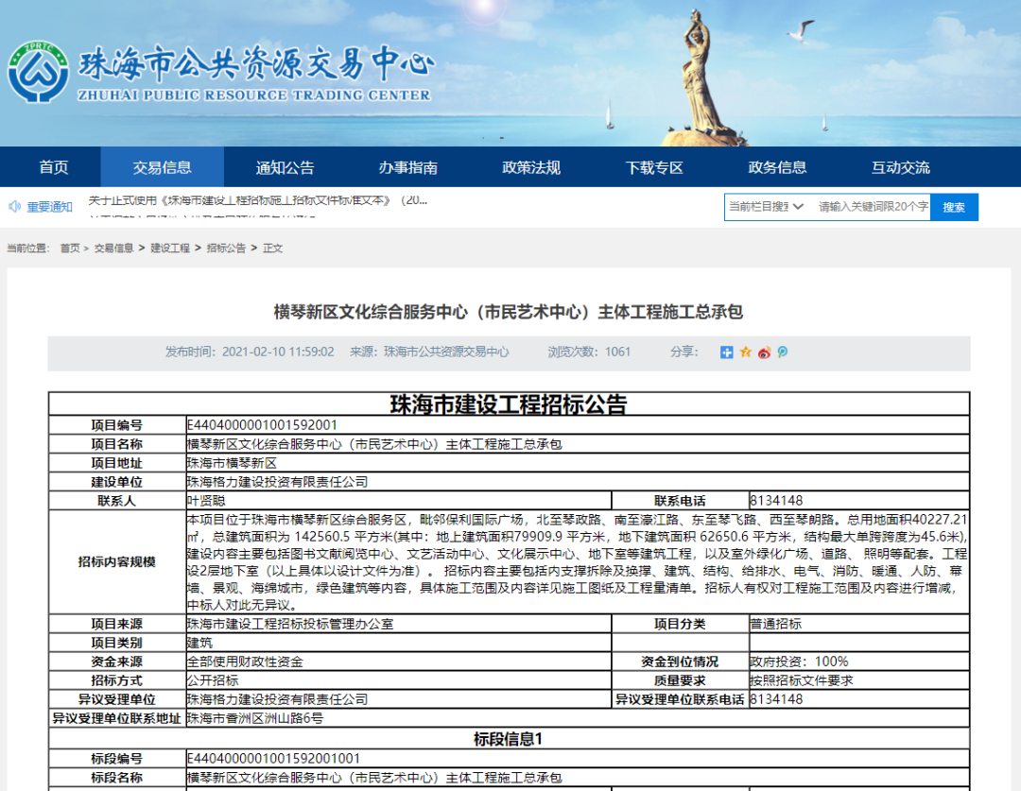Go to 通知公告 menu item

click(x=285, y=167)
